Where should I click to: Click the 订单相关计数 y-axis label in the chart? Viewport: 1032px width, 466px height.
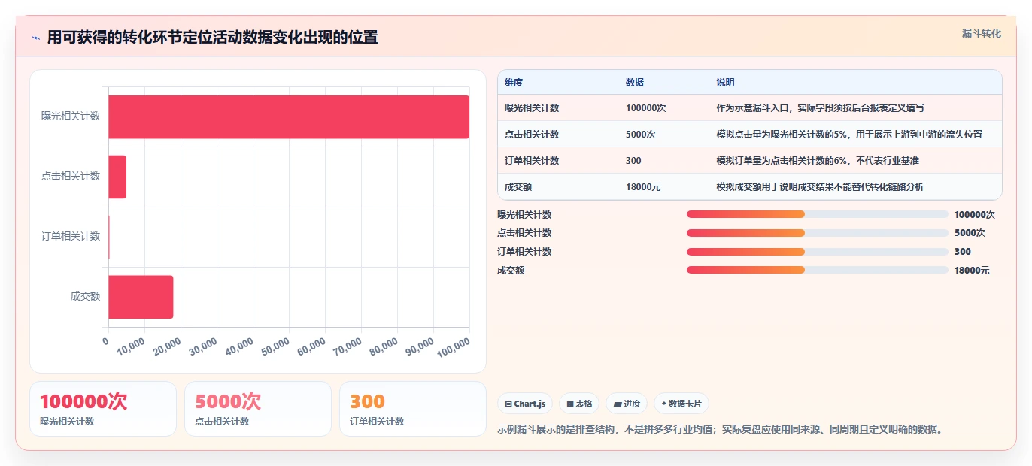click(x=71, y=236)
